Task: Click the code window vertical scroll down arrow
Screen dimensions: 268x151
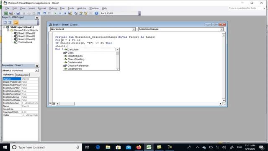Action: [x=224, y=101]
